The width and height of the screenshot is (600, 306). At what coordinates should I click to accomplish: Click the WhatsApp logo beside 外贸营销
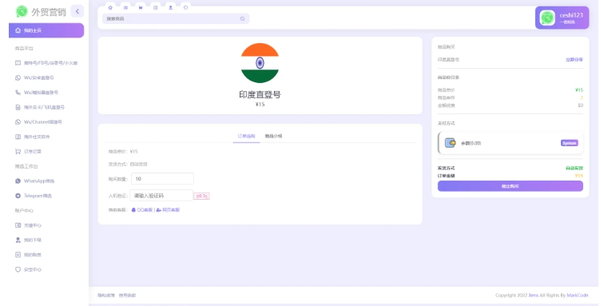(x=22, y=11)
